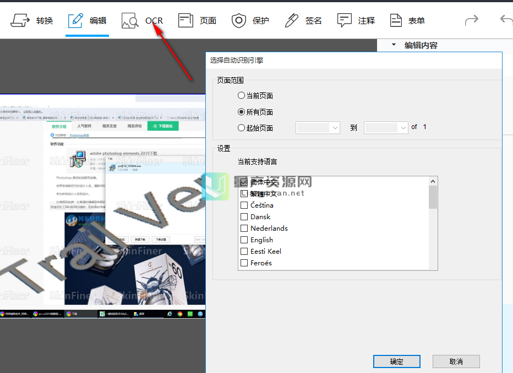Click the 当前支持语言 label
Image resolution: width=513 pixels, height=373 pixels.
click(258, 162)
